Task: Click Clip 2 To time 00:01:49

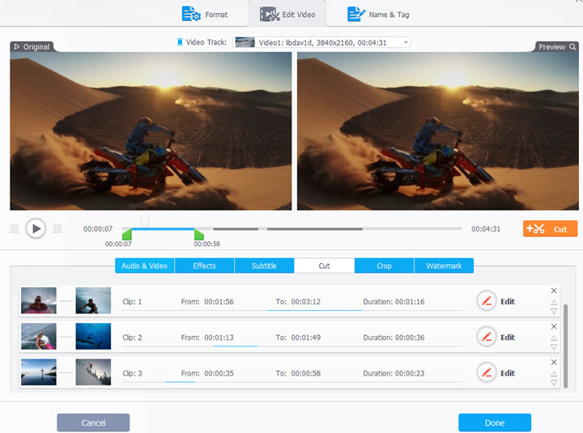Action: coord(305,337)
